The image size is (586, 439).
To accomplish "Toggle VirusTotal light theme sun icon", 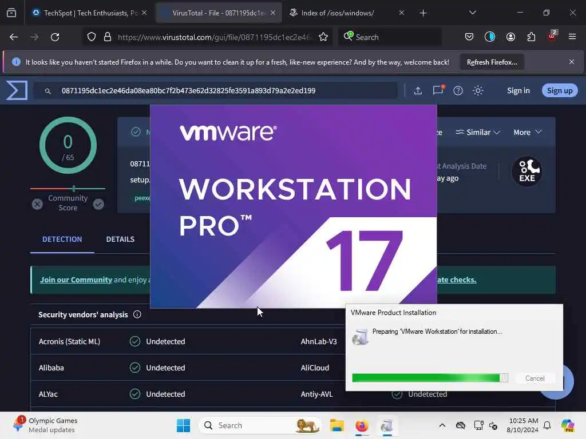I will (478, 90).
